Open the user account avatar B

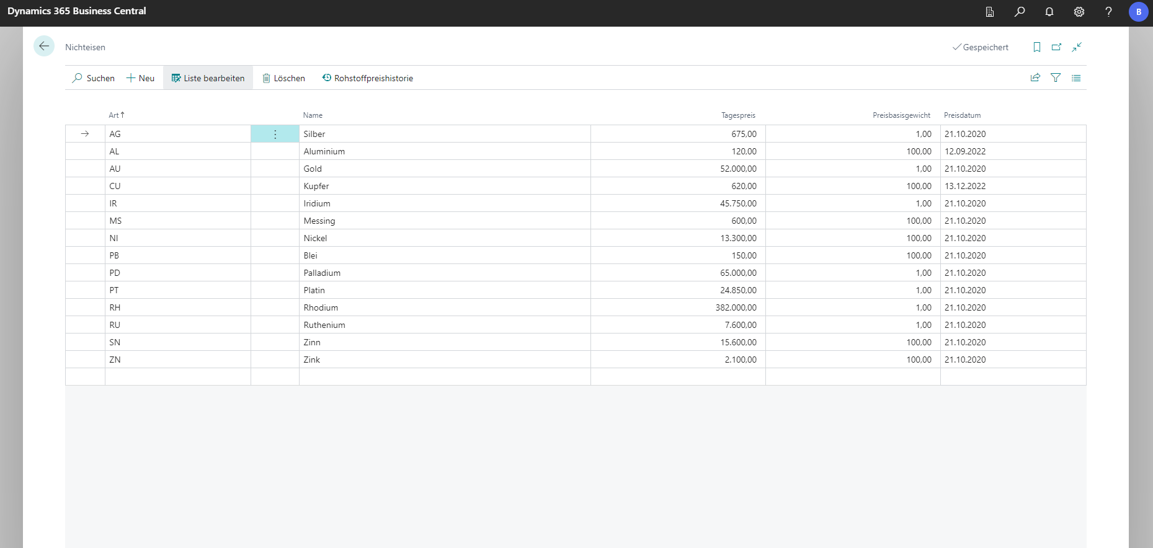point(1138,12)
